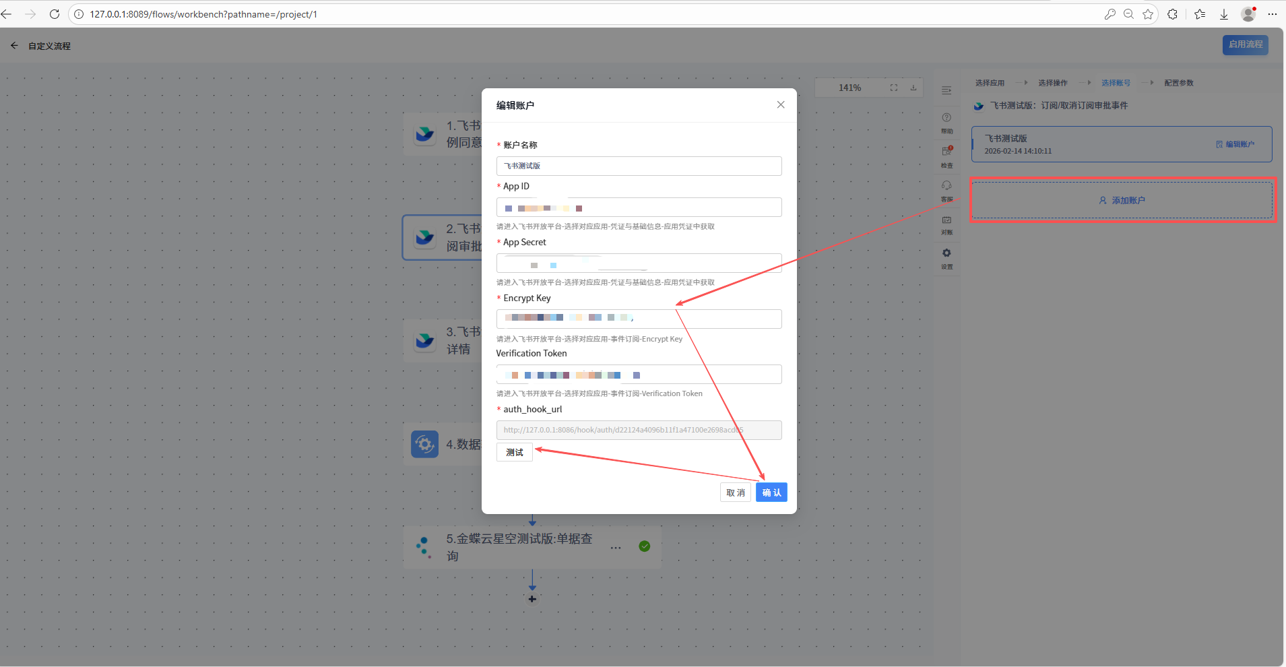This screenshot has width=1286, height=667.
Task: Focus the Encrypt Key input field
Action: click(x=639, y=319)
